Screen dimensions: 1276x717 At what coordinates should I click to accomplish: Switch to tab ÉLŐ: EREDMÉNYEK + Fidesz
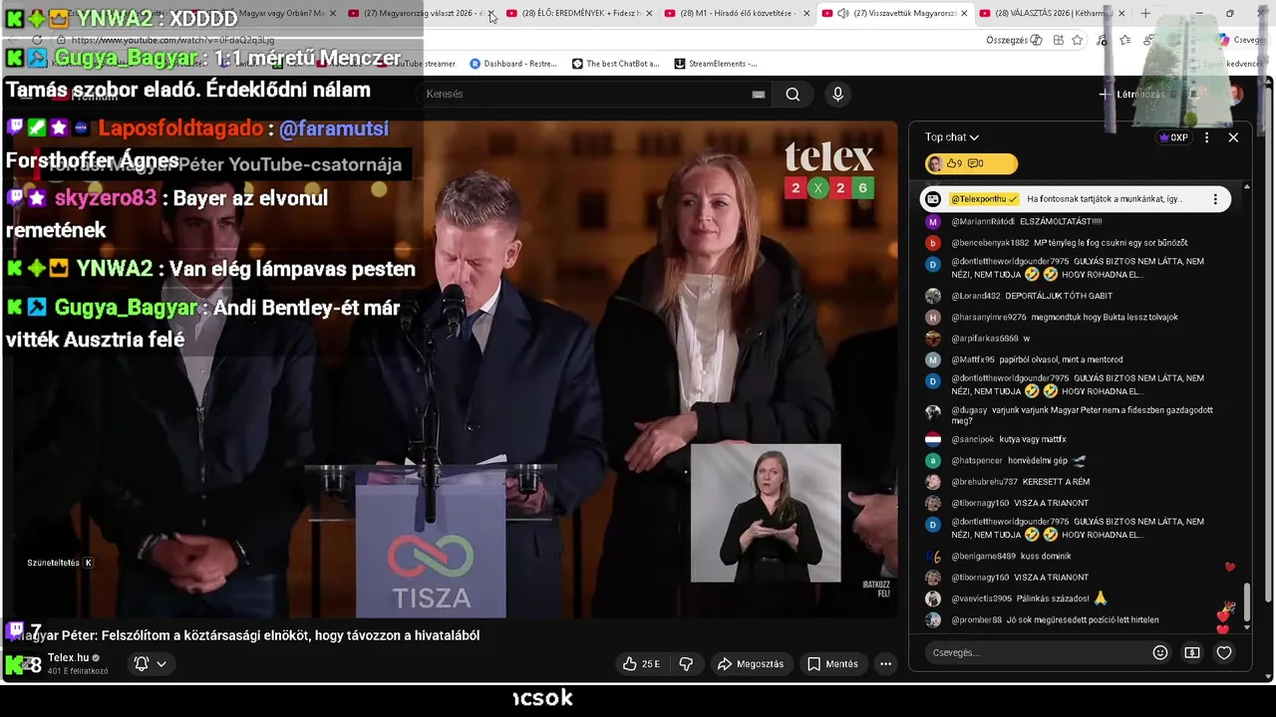pos(579,13)
